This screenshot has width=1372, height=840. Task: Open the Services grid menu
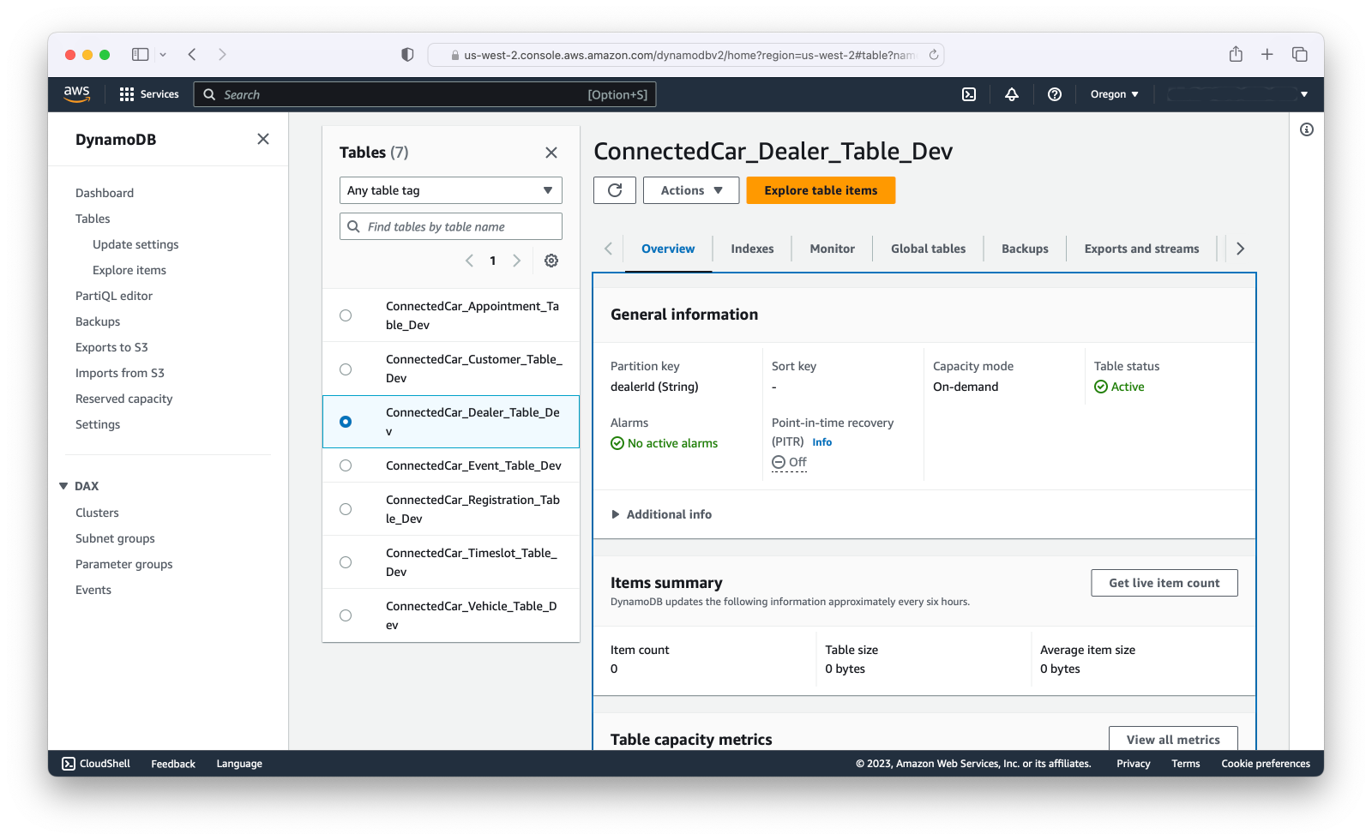(149, 94)
